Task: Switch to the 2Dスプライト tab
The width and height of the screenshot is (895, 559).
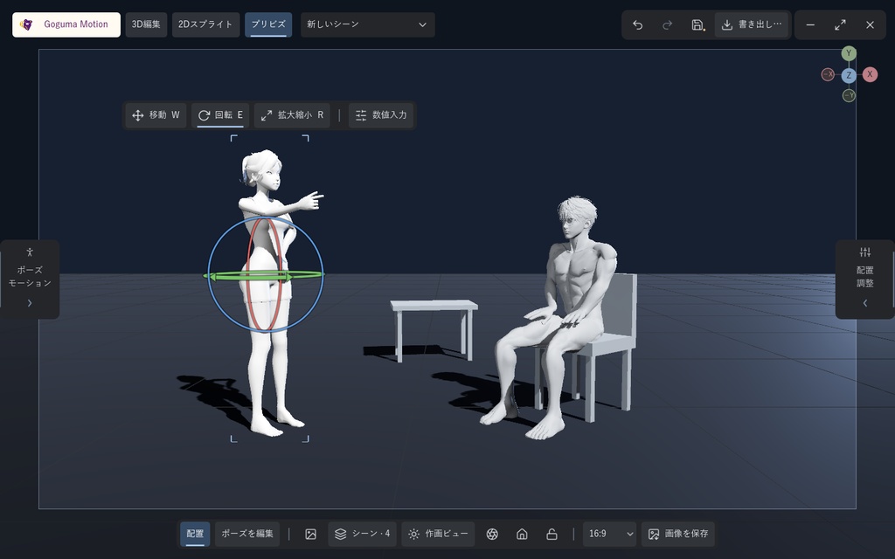Action: (x=205, y=24)
